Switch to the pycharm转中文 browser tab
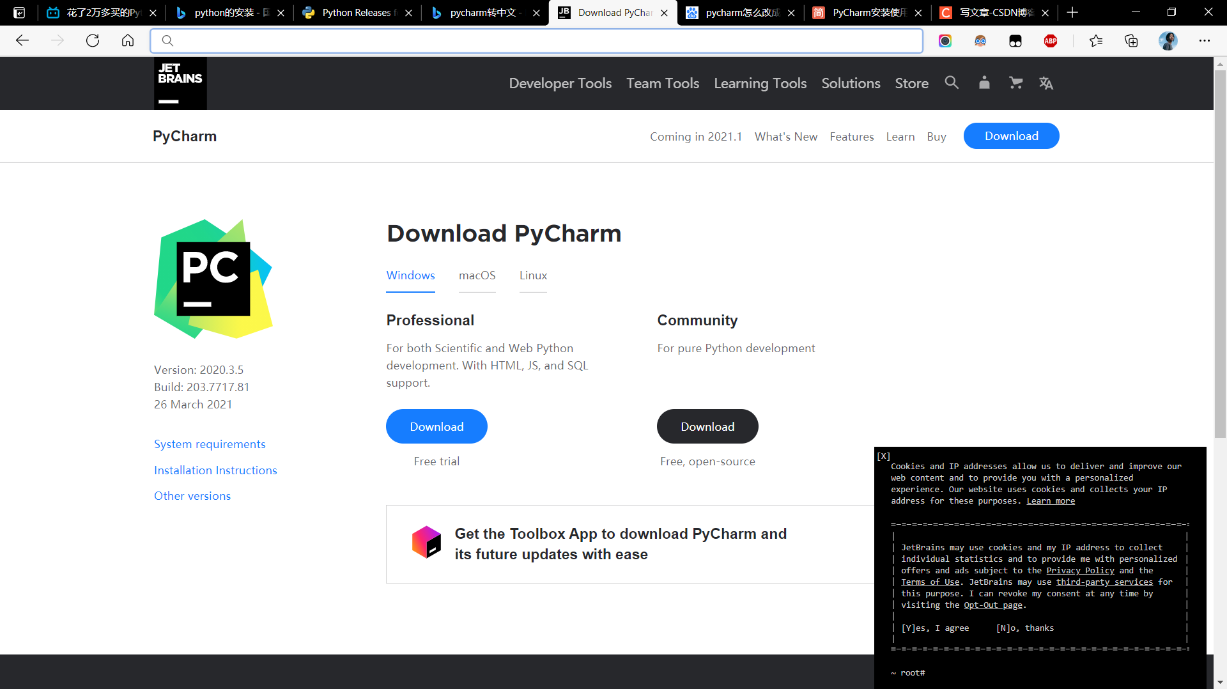 pyautogui.click(x=486, y=13)
